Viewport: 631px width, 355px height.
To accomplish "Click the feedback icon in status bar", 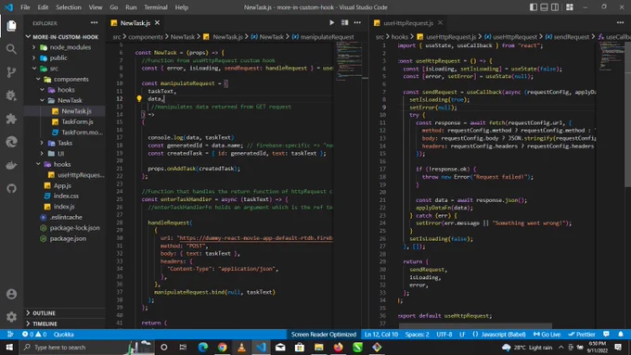I will pyautogui.click(x=606, y=334).
